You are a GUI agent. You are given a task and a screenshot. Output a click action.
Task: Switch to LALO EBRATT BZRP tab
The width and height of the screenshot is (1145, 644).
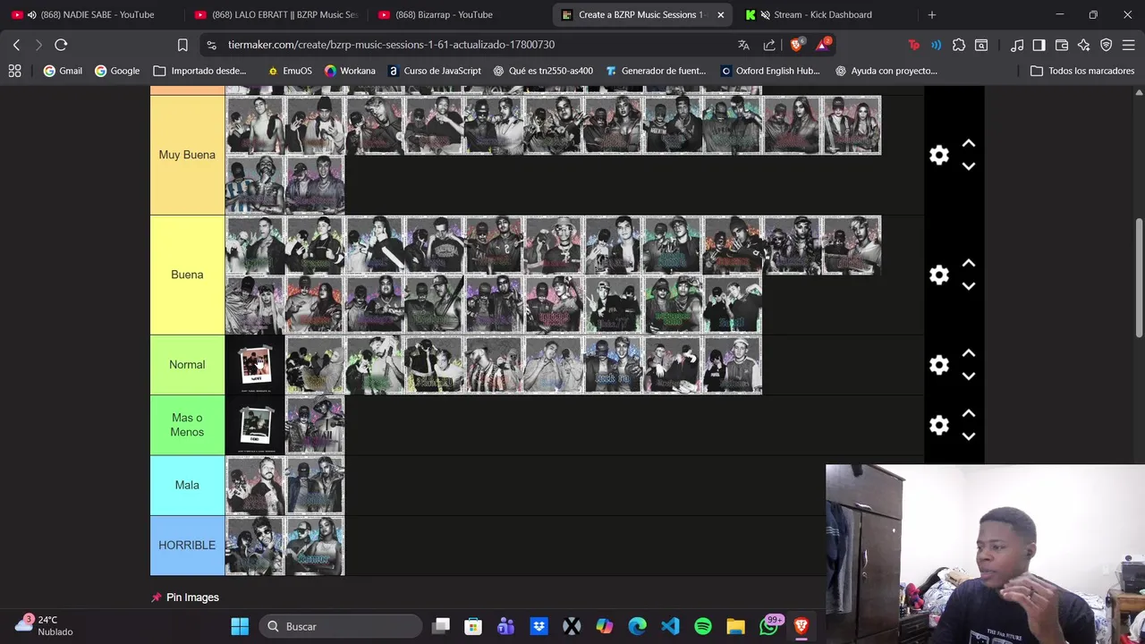(276, 14)
